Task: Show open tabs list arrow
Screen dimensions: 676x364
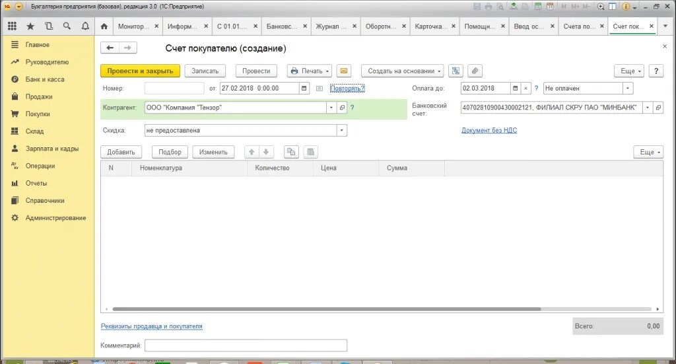Action: tap(665, 26)
